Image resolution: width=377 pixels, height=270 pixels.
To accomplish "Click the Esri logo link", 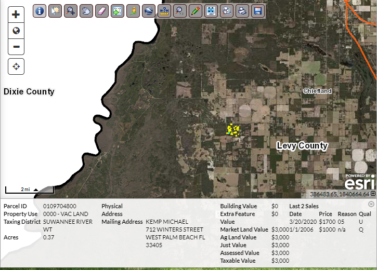I will pos(359,183).
